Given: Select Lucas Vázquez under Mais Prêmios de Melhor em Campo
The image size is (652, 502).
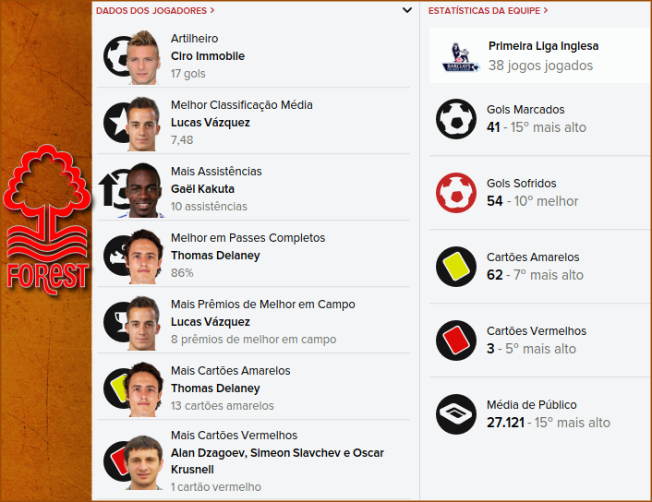Looking at the screenshot, I should point(211,322).
